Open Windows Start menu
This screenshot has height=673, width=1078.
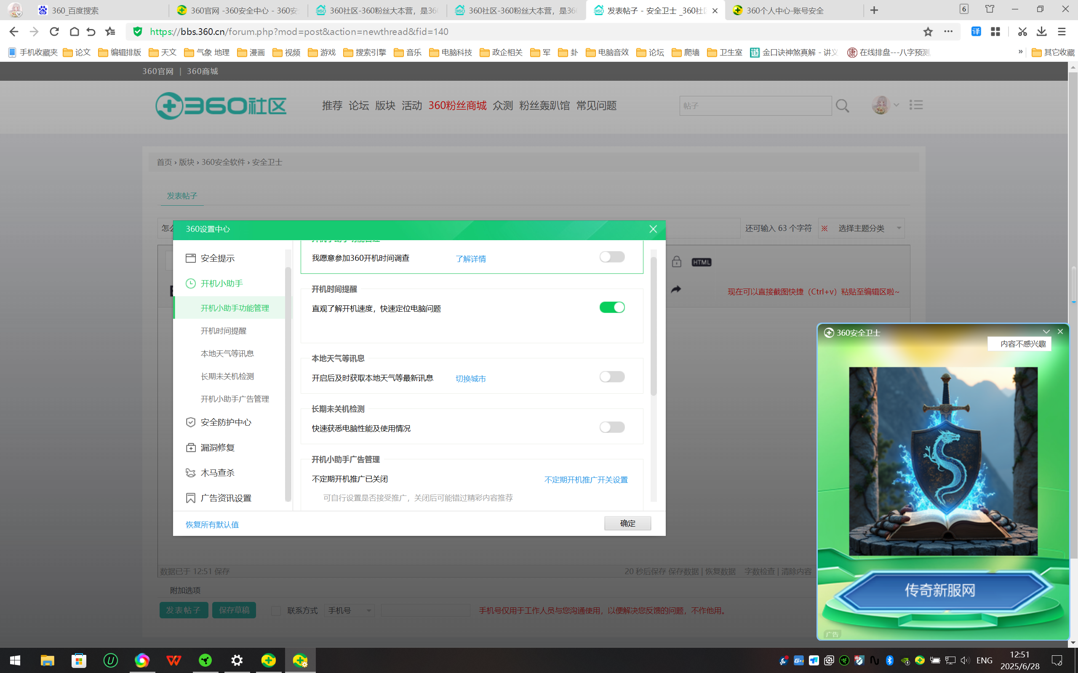15,660
